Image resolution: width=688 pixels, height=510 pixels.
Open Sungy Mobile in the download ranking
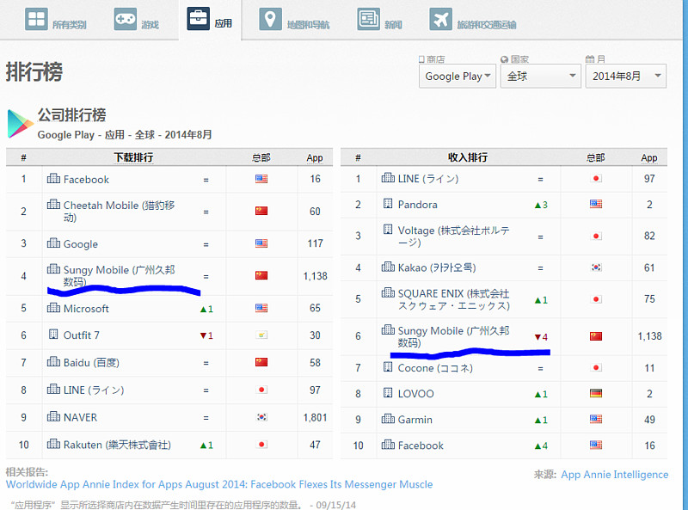coord(119,275)
